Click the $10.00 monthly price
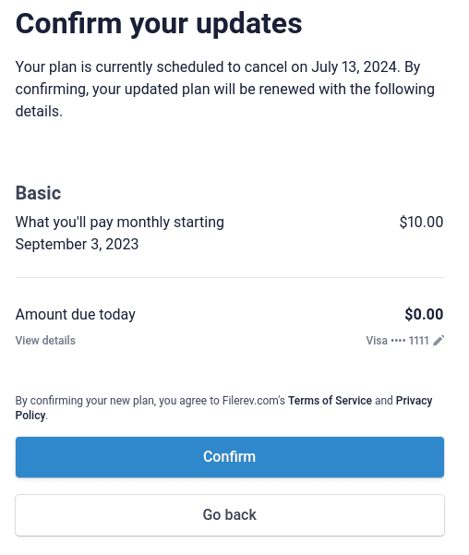Screen dimensions: 469x555 tap(421, 222)
